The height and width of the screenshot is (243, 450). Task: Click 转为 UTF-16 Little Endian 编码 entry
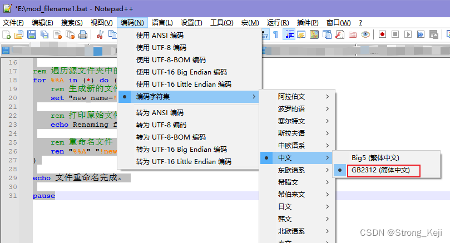coord(190,162)
